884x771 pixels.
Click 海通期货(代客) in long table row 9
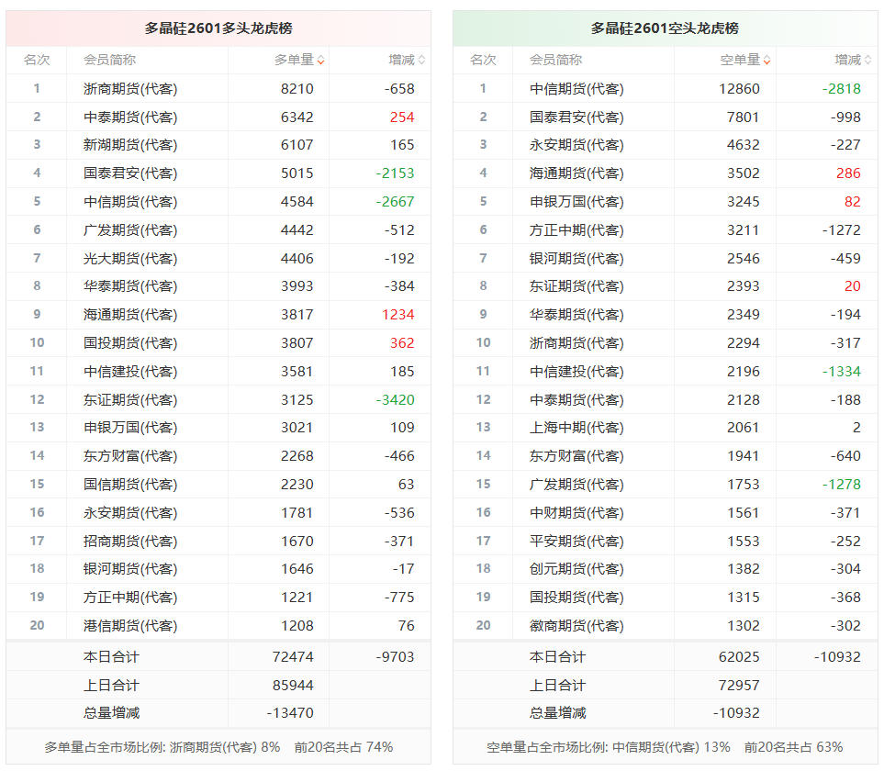pos(130,315)
